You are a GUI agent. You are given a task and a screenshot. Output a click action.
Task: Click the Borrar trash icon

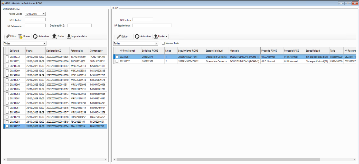[x=21, y=36]
